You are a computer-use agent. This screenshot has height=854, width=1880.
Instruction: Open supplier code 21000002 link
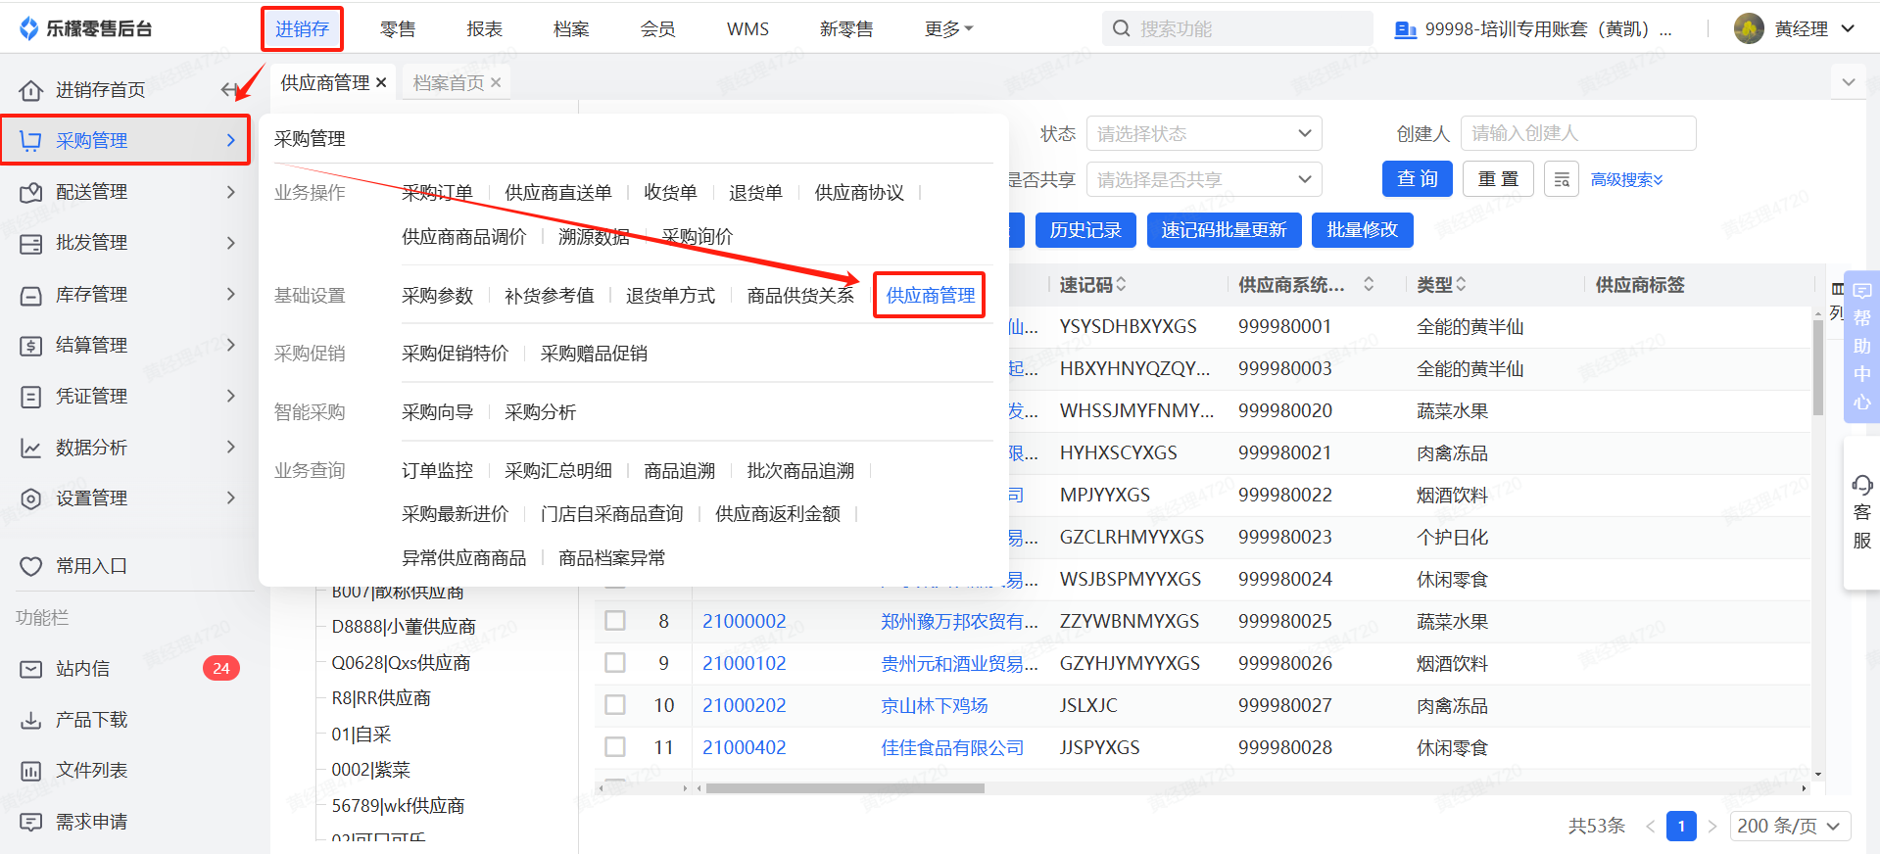(745, 621)
